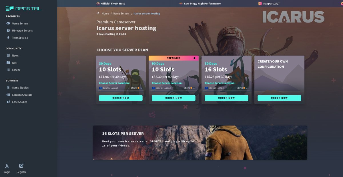
Task: Click Home in the breadcrumb
Action: (105, 13)
